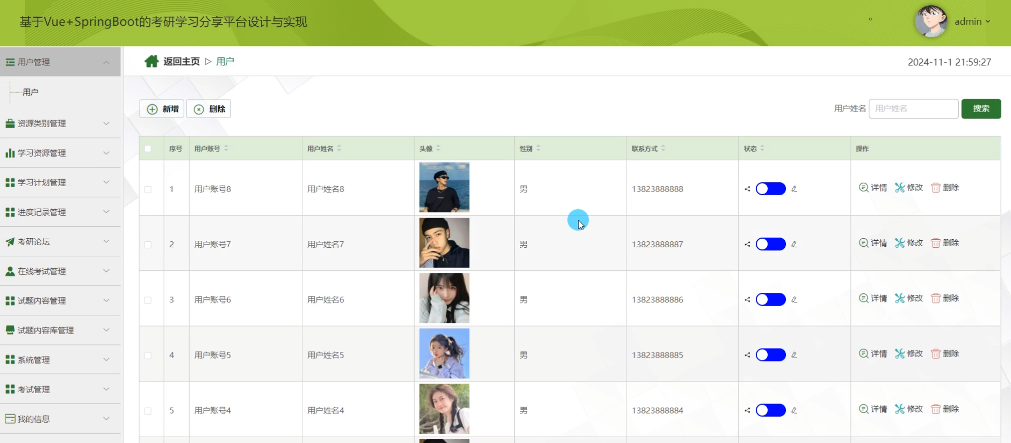Click the 删除 button in the toolbar

[208, 109]
